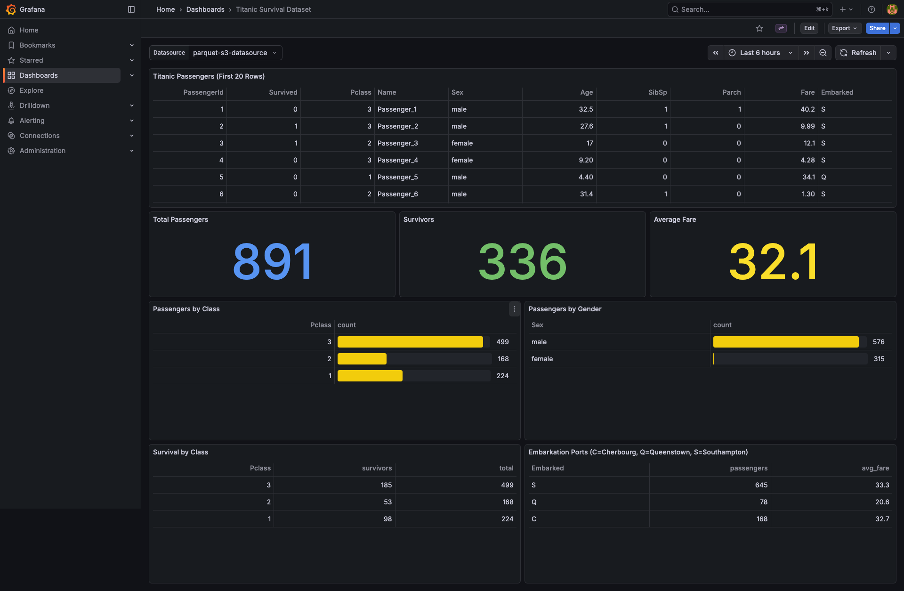Open Drilldown in the sidebar

pos(34,105)
